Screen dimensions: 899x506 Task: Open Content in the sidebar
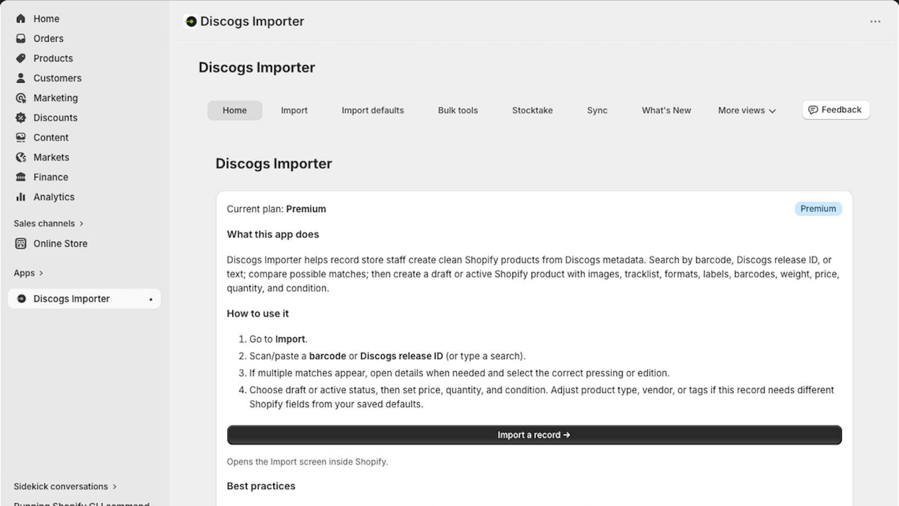(x=51, y=137)
